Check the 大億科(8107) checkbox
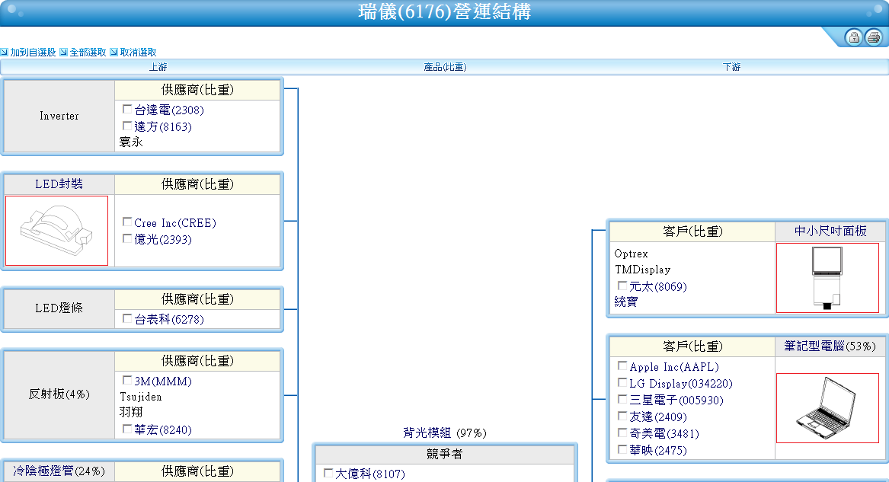 pyautogui.click(x=328, y=472)
